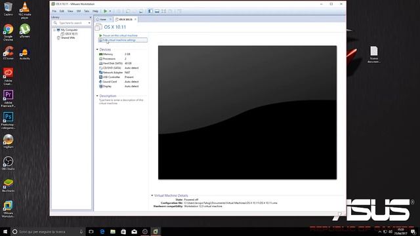The width and height of the screenshot is (420, 236).
Task: Click the thumbnail bar toggle toolbar icon
Action: (x=157, y=11)
